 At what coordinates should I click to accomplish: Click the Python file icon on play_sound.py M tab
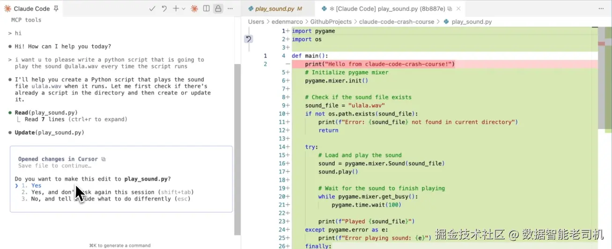point(251,8)
